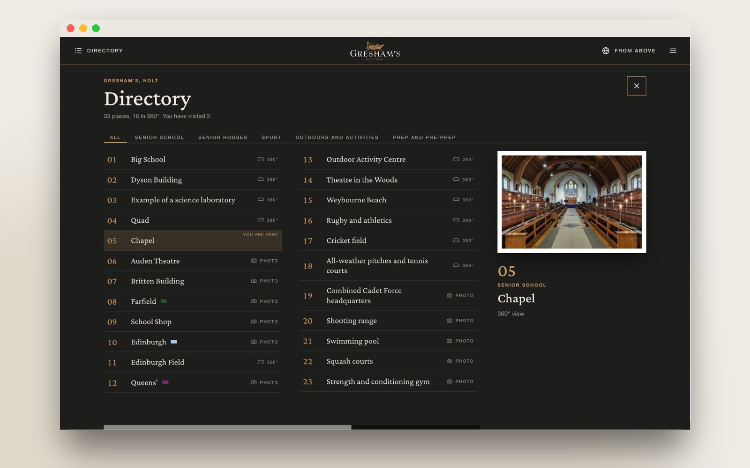Viewport: 750px width, 468px height.
Task: Click the purple swatch next to Queens'
Action: click(165, 382)
